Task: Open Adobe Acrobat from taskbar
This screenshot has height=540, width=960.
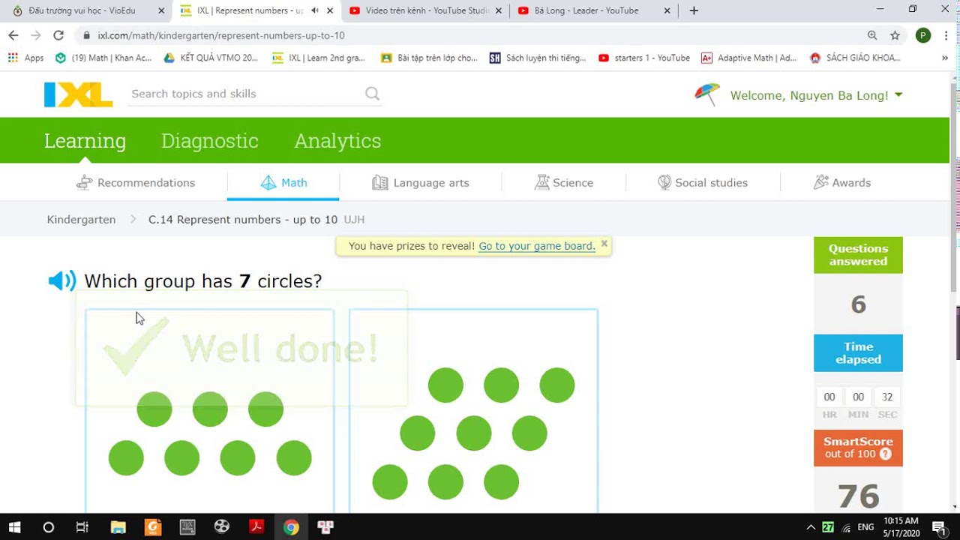Action: tap(256, 527)
